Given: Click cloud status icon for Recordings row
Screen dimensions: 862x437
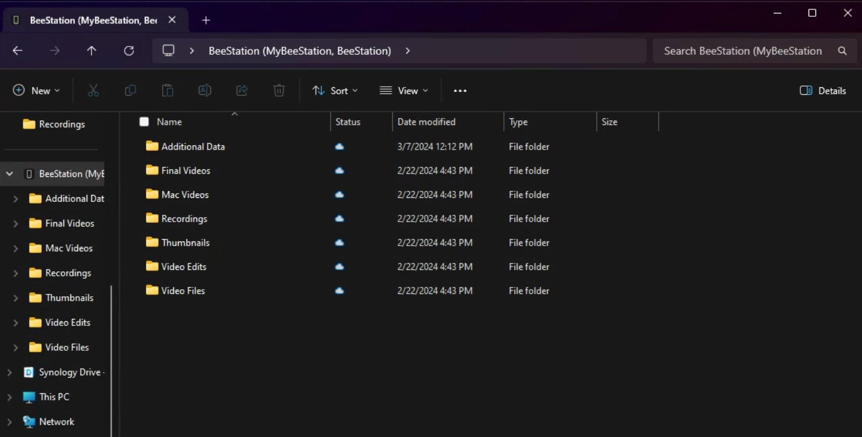Looking at the screenshot, I should pyautogui.click(x=339, y=219).
